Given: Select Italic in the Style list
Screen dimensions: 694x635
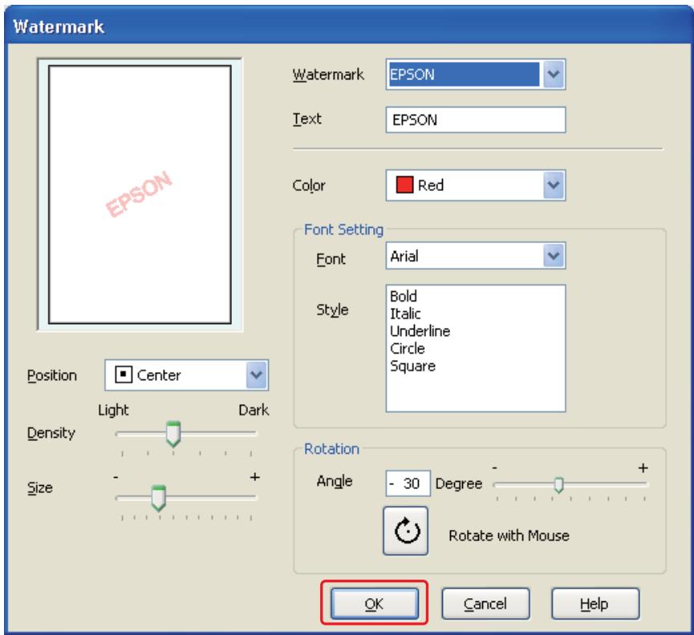Looking at the screenshot, I should 405,313.
